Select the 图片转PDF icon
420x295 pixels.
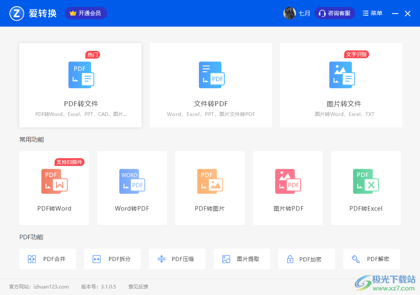coord(288,182)
